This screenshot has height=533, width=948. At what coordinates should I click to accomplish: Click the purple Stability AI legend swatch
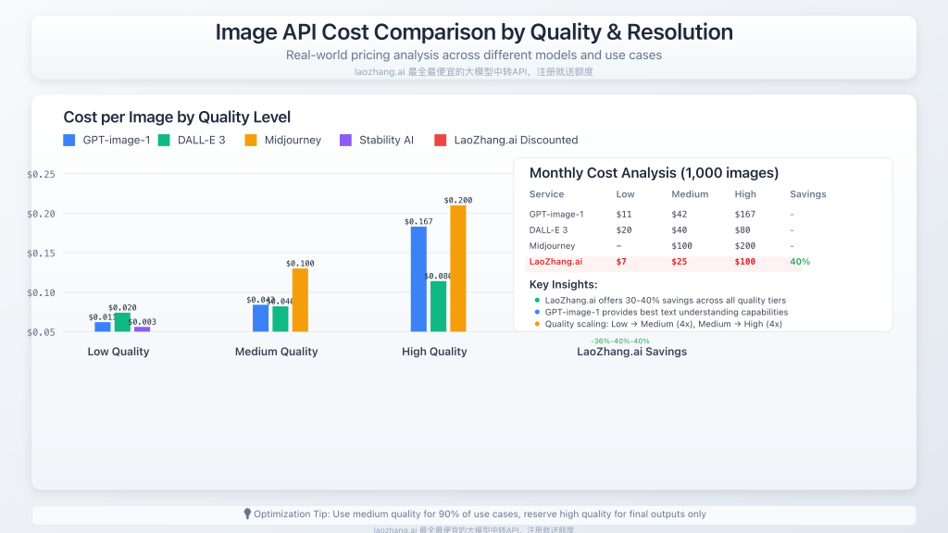coord(345,141)
